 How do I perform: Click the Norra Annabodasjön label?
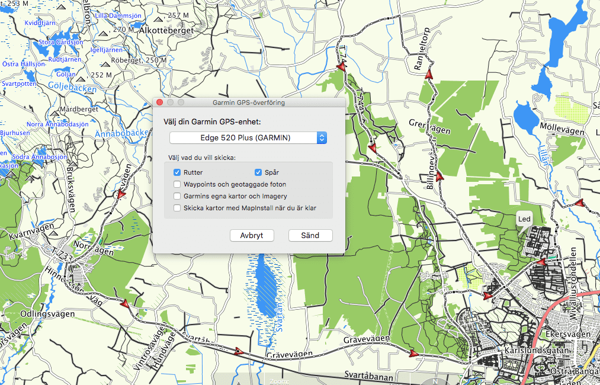pos(57,124)
